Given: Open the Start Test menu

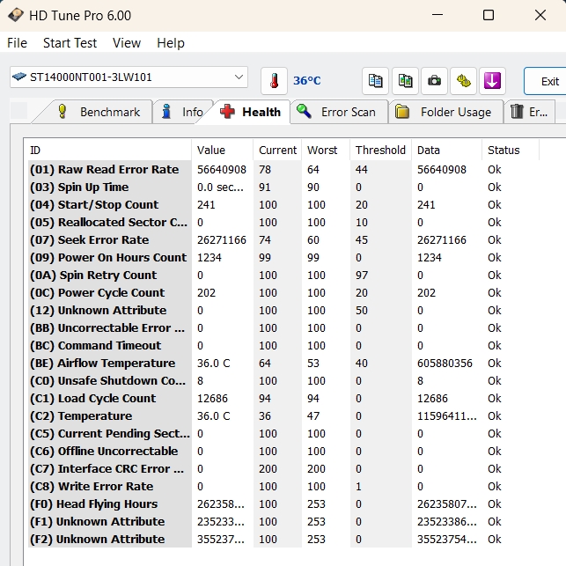Looking at the screenshot, I should (x=70, y=43).
